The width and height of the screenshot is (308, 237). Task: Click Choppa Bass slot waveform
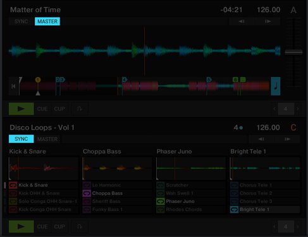[x=117, y=168]
